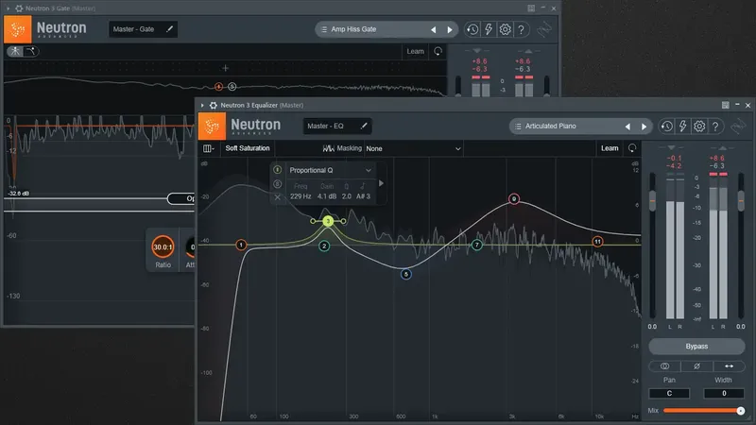Click the Gate Ratio knob

pos(163,246)
